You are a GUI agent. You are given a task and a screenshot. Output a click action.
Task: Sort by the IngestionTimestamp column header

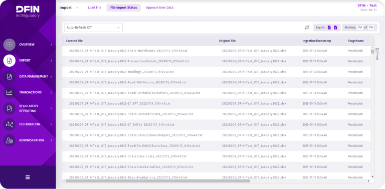[316, 41]
